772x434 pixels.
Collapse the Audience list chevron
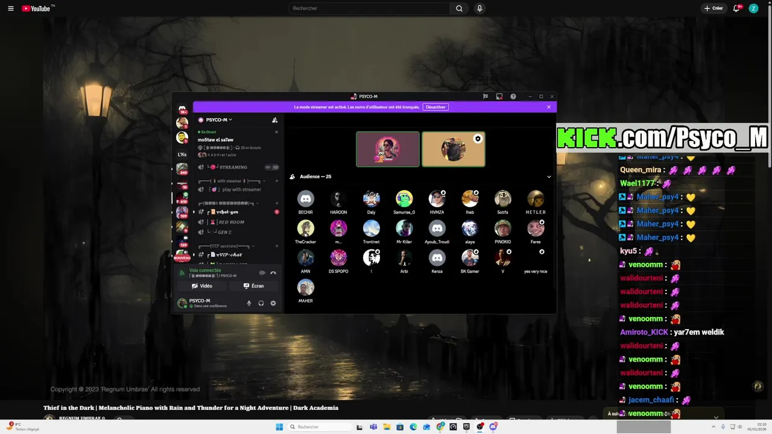coord(549,177)
